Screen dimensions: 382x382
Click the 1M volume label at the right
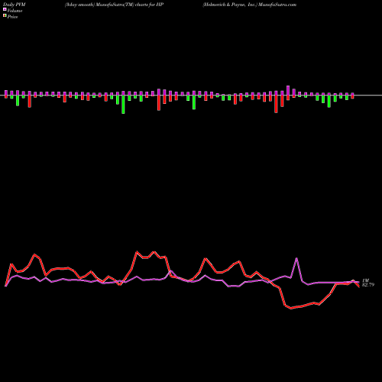pyautogui.click(x=365, y=280)
